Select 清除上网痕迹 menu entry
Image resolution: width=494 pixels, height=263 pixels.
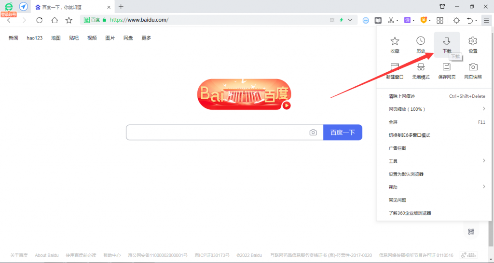pyautogui.click(x=434, y=96)
